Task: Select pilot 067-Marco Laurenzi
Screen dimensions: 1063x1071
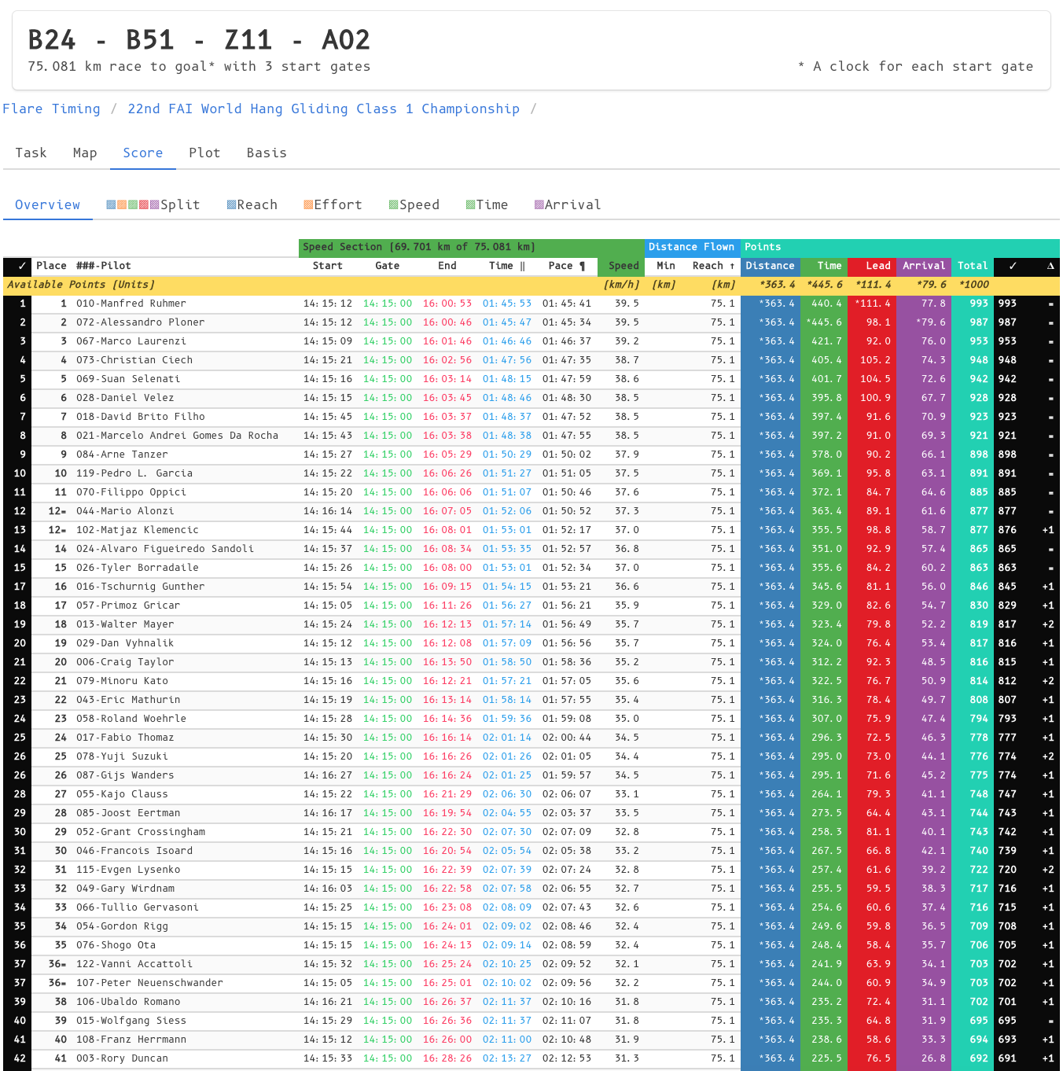Action: coord(131,341)
